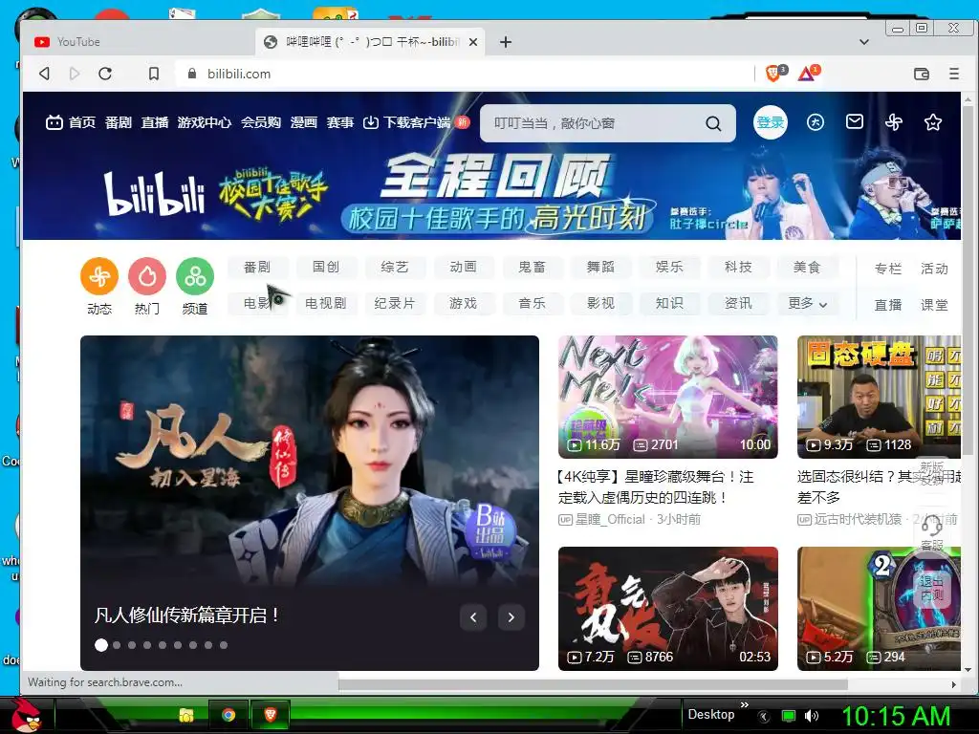The height and width of the screenshot is (734, 979).
Task: Click the padlock site info icon
Action: tap(192, 74)
